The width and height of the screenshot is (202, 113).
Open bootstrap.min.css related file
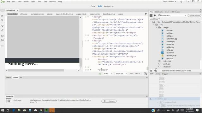click(x=37, y=14)
